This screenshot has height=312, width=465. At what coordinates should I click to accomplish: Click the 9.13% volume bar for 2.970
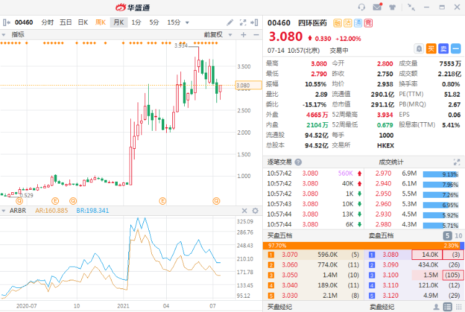pos(441,174)
